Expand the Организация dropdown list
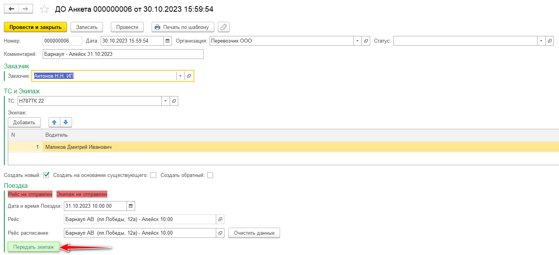The height and width of the screenshot is (255, 559). (358, 41)
